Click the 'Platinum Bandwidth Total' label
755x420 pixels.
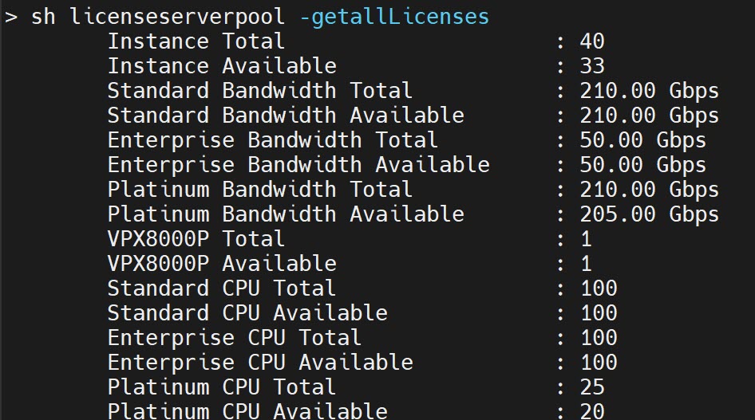click(x=260, y=190)
